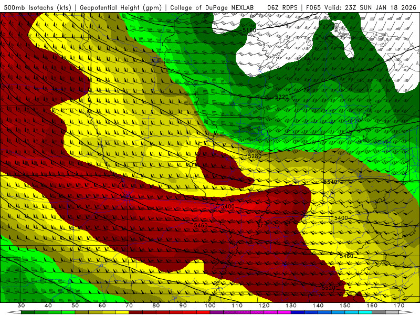Image resolution: width=420 pixels, height=315 pixels.
Task: Click the 'College of DuPage NEXLAB' label
Action: coord(212,7)
